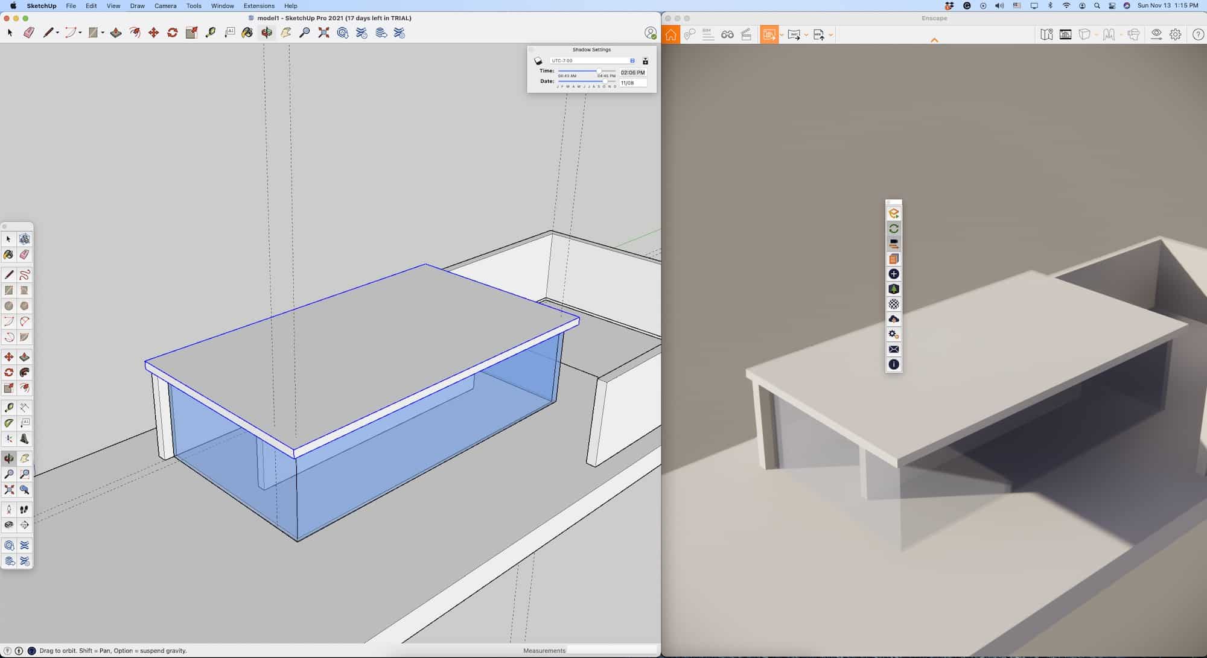Open the Enscape Material Editor checkered icon
Image resolution: width=1207 pixels, height=658 pixels.
894,304
